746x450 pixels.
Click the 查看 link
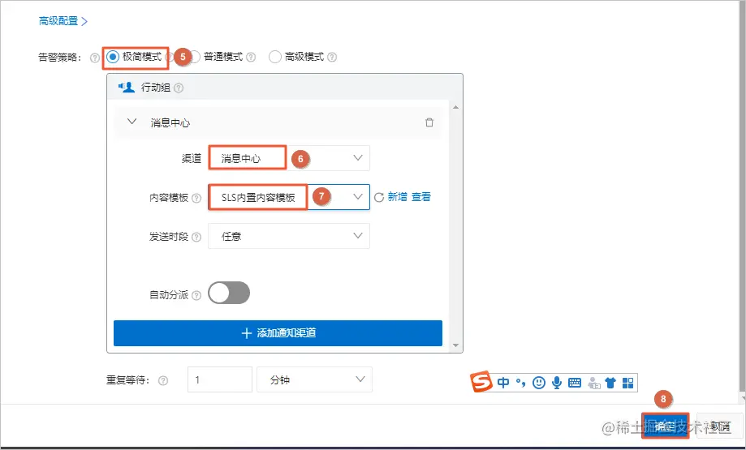click(421, 197)
